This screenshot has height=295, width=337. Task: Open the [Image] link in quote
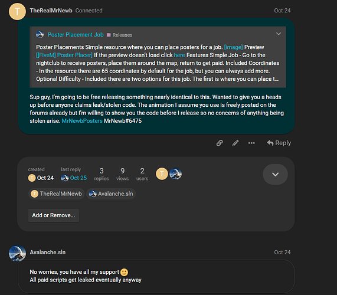(x=233, y=47)
